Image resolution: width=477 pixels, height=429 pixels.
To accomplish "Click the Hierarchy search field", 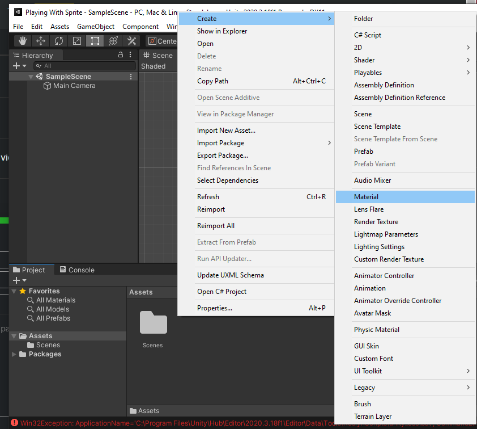I will pyautogui.click(x=85, y=66).
